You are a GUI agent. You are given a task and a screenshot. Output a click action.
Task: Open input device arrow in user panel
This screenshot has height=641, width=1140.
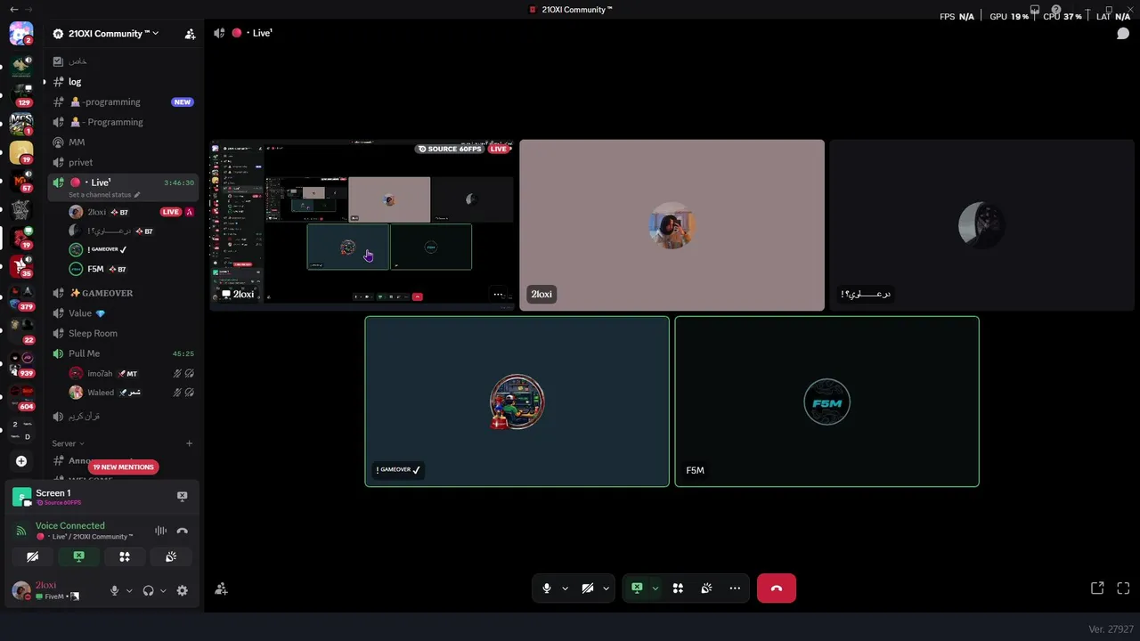129,590
